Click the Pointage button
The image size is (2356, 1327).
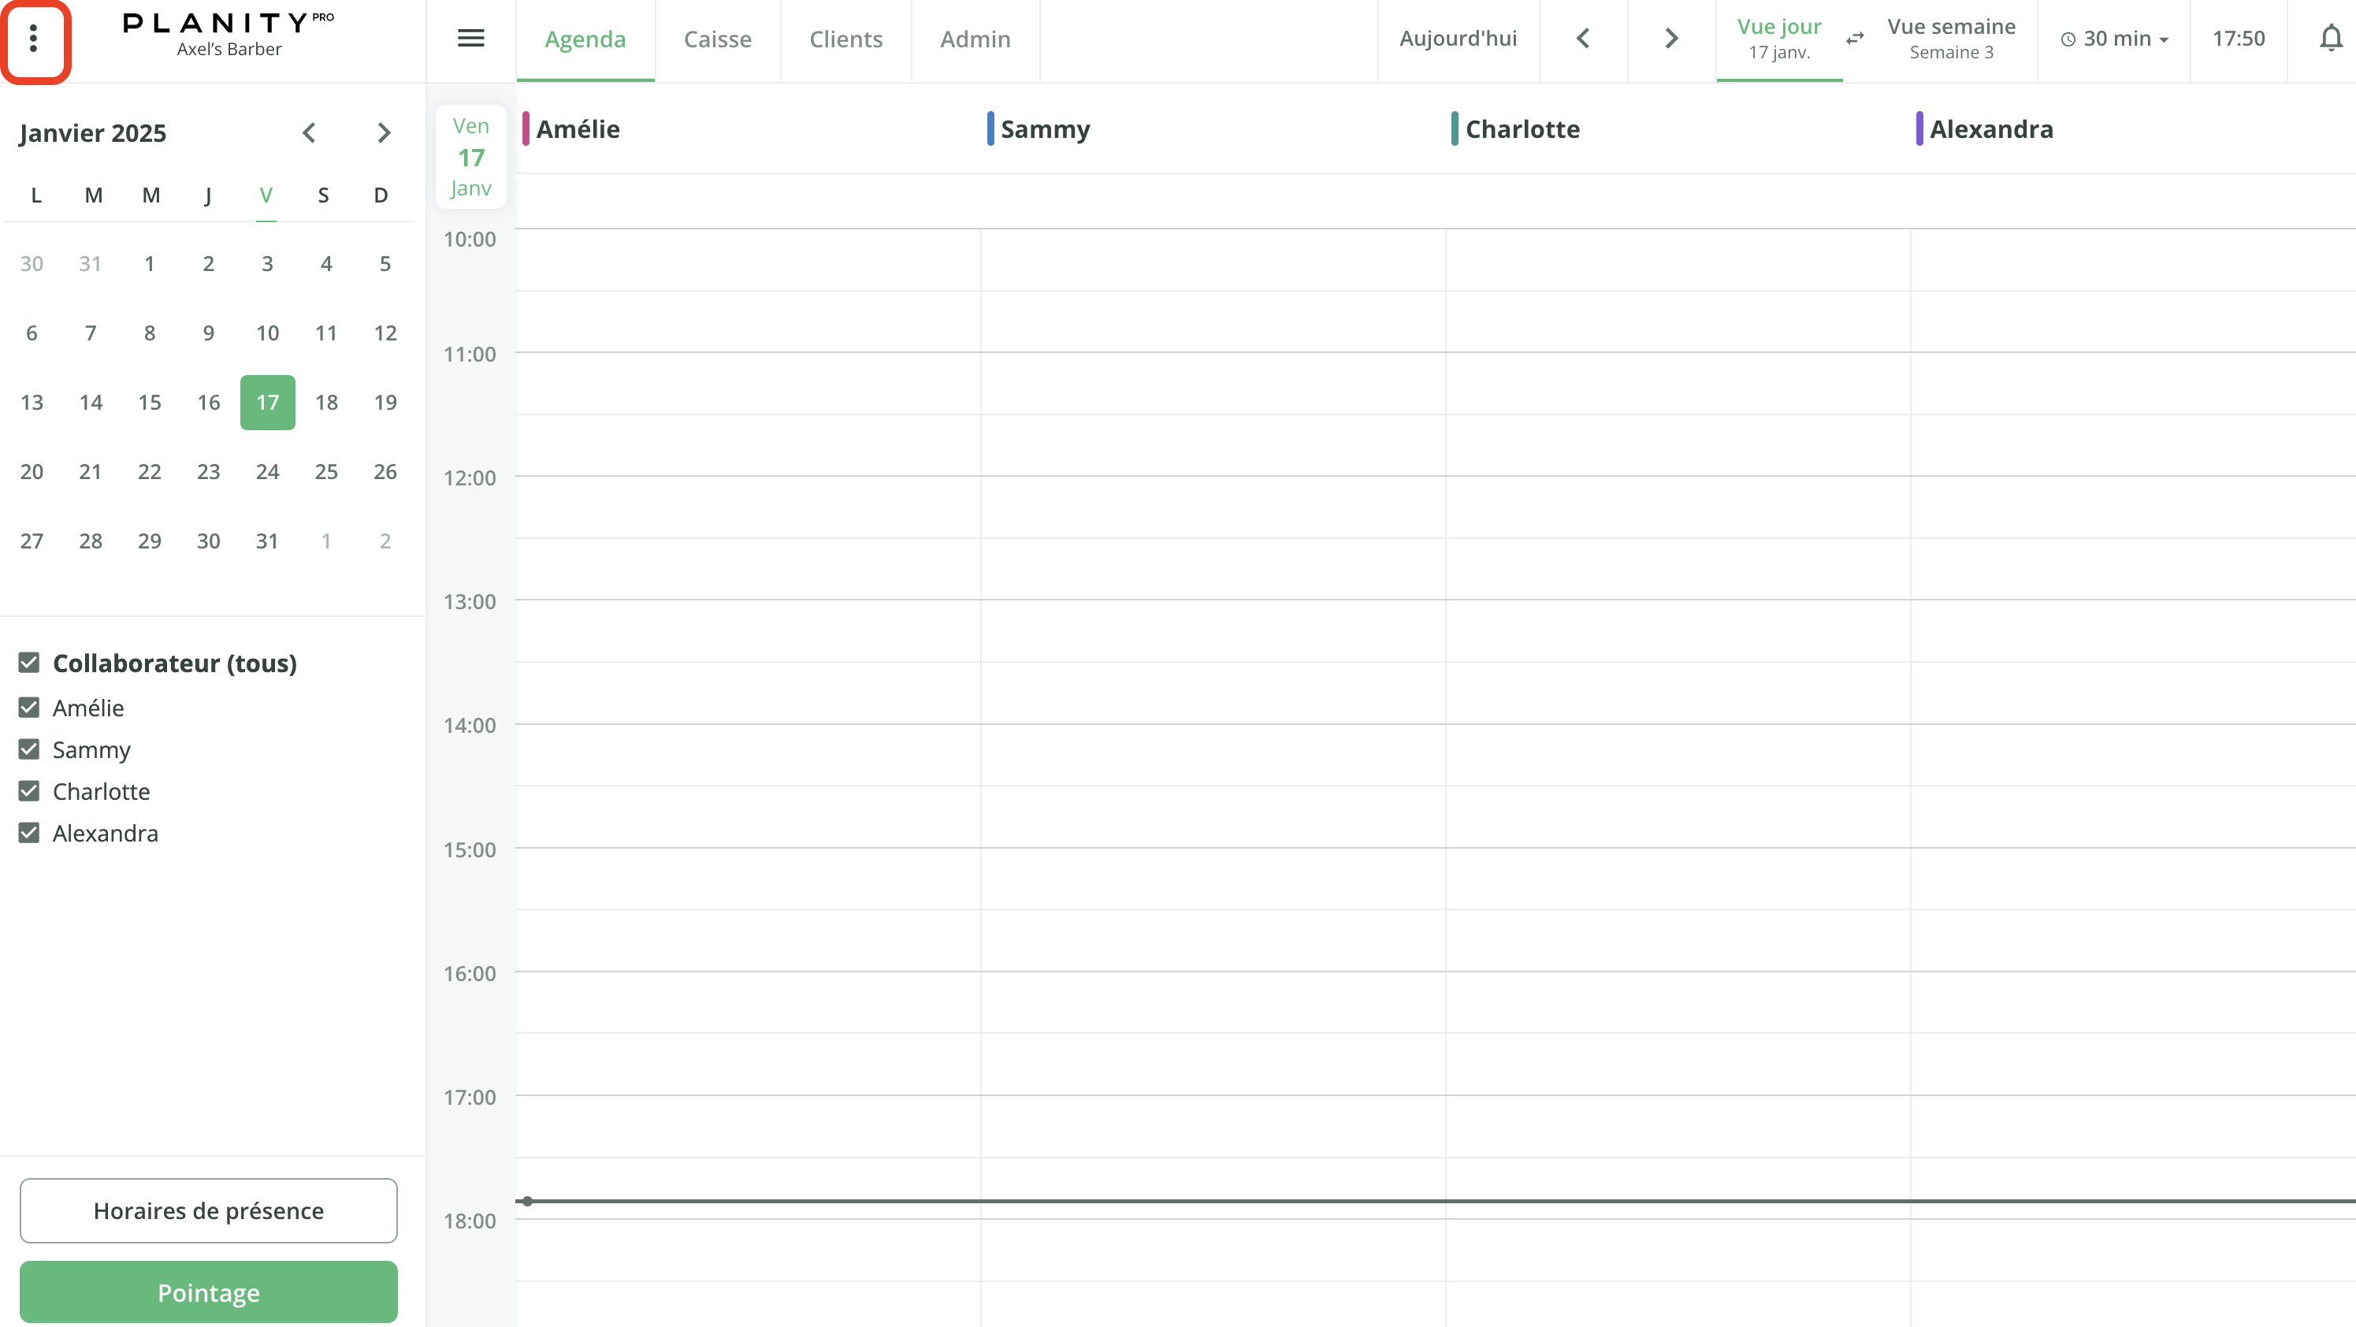point(209,1292)
